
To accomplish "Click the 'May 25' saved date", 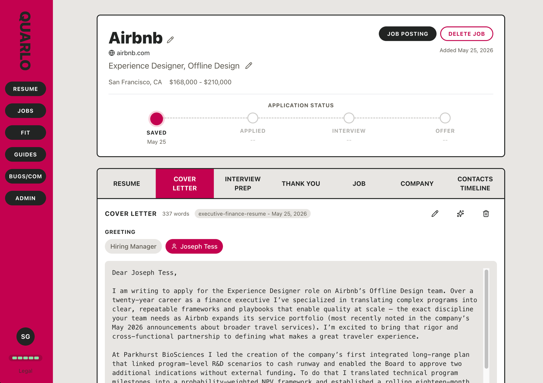I will point(156,142).
